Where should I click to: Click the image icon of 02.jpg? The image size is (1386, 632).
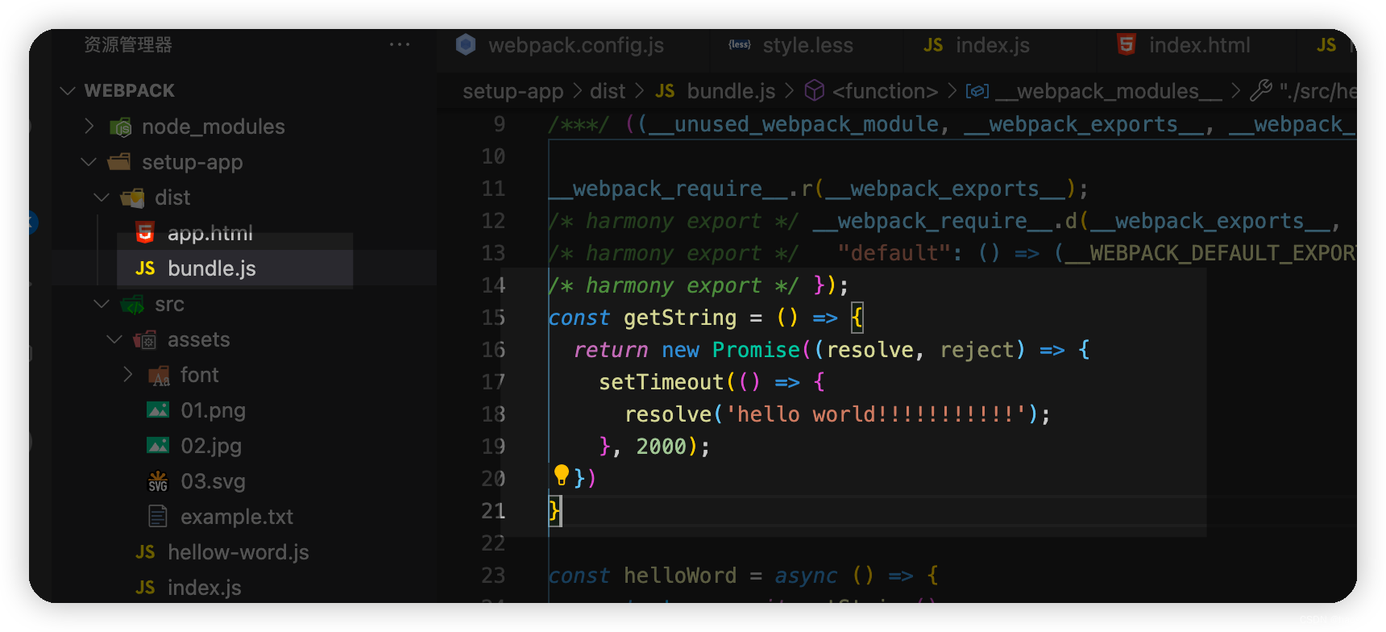point(158,446)
